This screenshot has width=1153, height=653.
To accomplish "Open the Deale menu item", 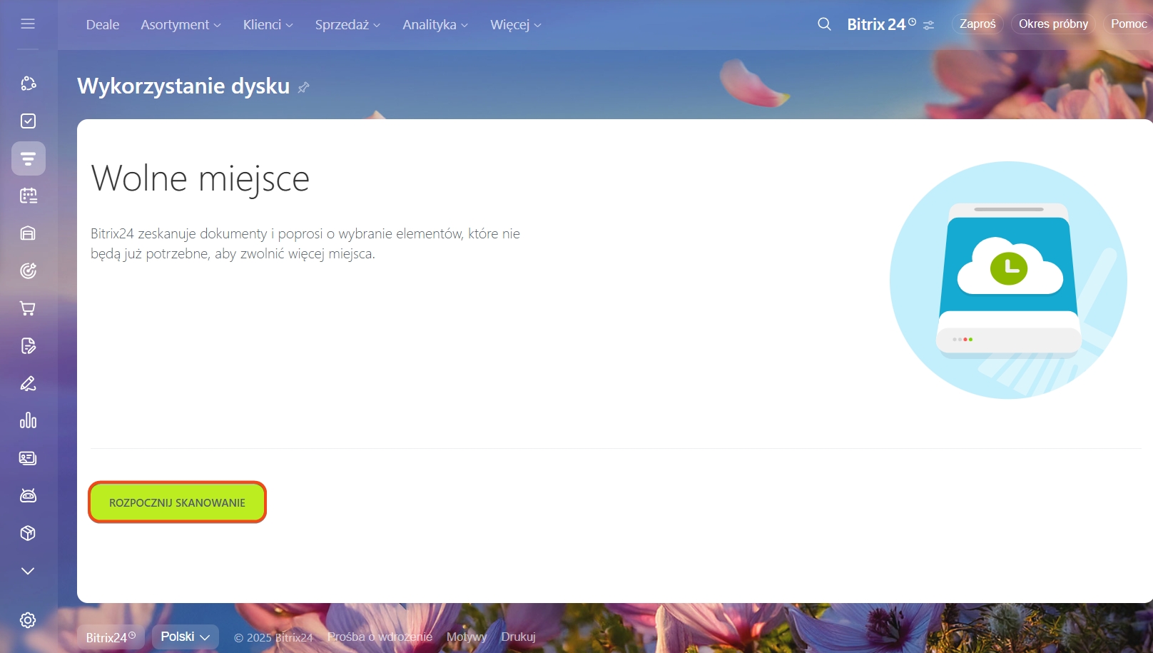I will coord(103,25).
